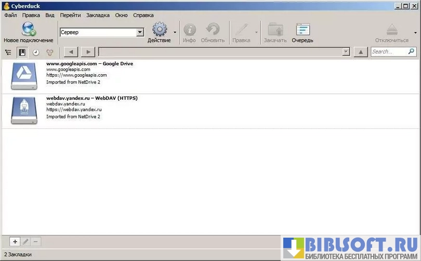Click the add bookmark plus button
The height and width of the screenshot is (261, 421).
15,242
